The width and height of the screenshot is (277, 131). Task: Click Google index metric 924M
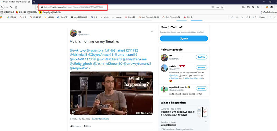12,17
